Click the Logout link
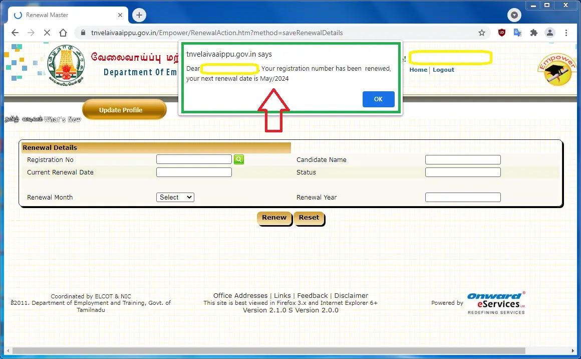The image size is (581, 359). 444,70
